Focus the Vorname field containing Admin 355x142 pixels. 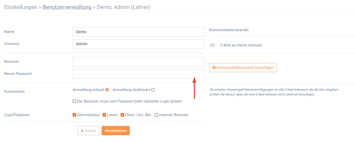(138, 44)
